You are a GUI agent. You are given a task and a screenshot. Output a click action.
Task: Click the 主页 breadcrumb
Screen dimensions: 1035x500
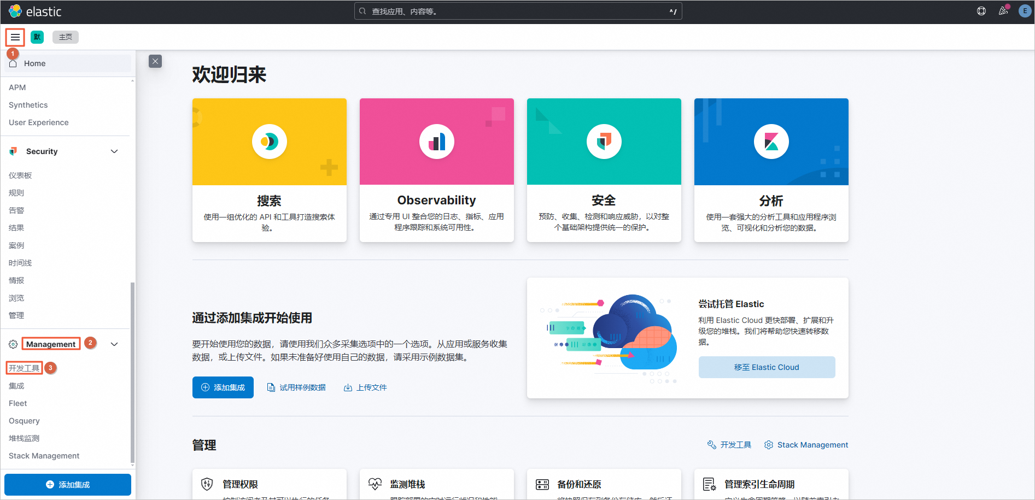click(66, 37)
